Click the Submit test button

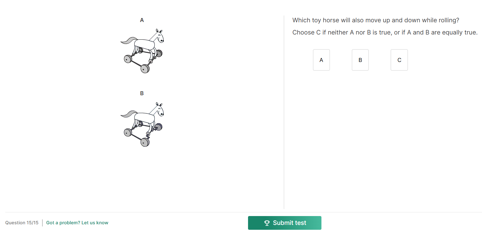click(284, 223)
